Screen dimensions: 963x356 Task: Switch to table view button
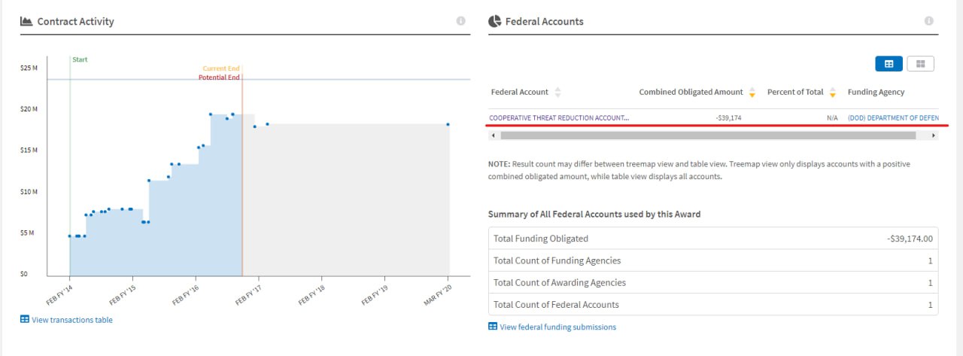(889, 64)
